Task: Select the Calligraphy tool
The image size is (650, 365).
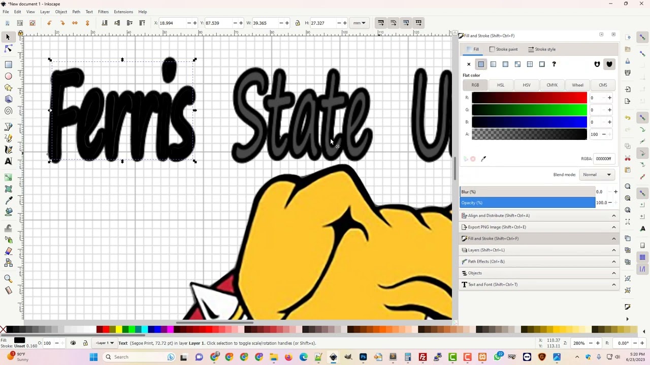Action: pyautogui.click(x=8, y=150)
